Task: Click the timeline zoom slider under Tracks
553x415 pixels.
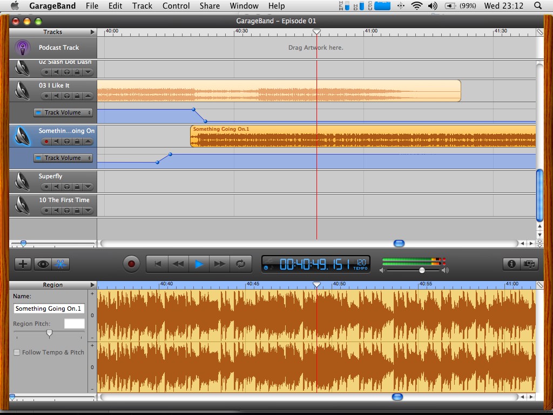Action: (x=23, y=244)
